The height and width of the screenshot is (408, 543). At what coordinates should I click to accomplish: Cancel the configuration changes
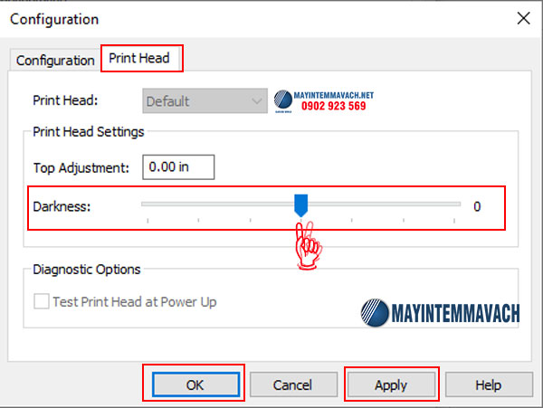(292, 384)
